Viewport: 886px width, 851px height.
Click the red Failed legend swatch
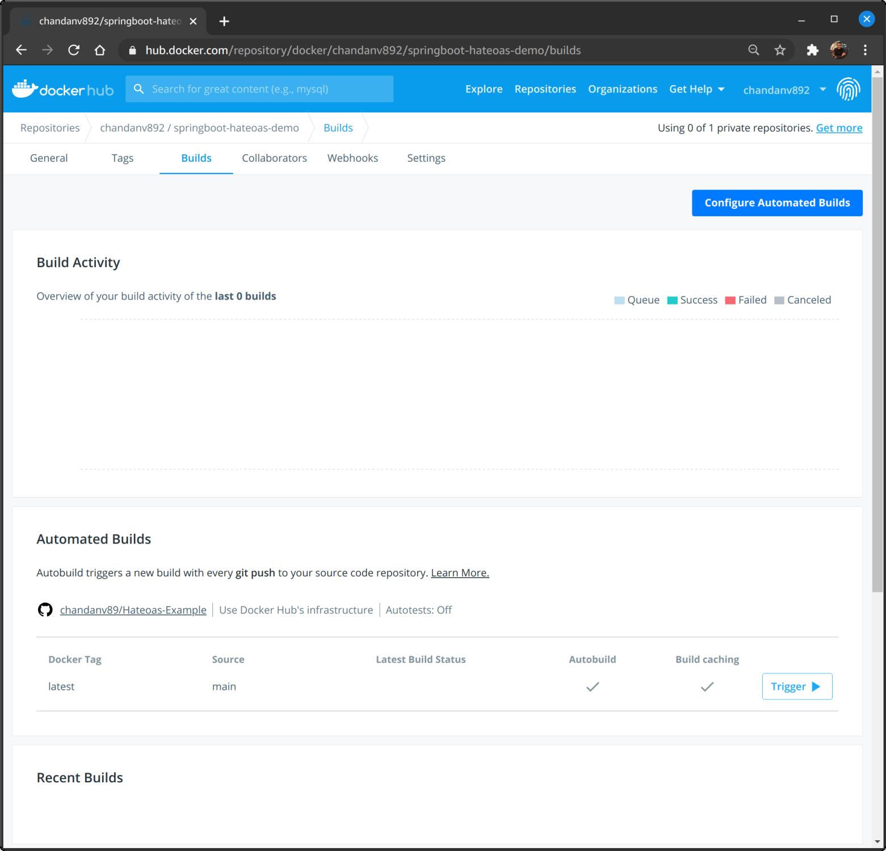[x=730, y=300]
